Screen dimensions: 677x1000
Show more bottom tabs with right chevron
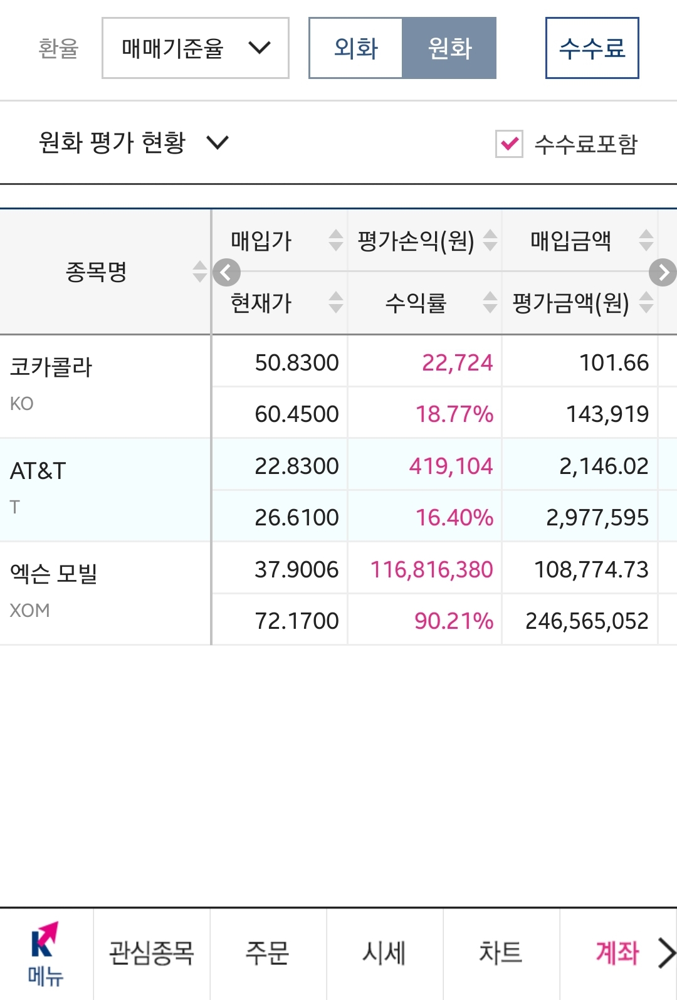click(x=666, y=953)
